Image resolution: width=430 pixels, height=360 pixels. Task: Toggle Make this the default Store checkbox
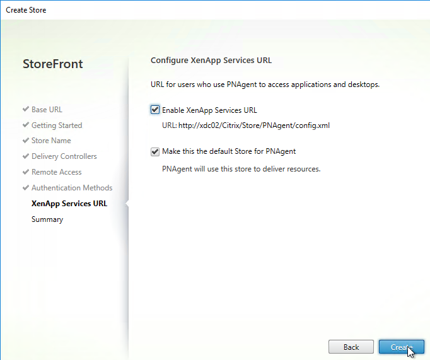point(155,151)
